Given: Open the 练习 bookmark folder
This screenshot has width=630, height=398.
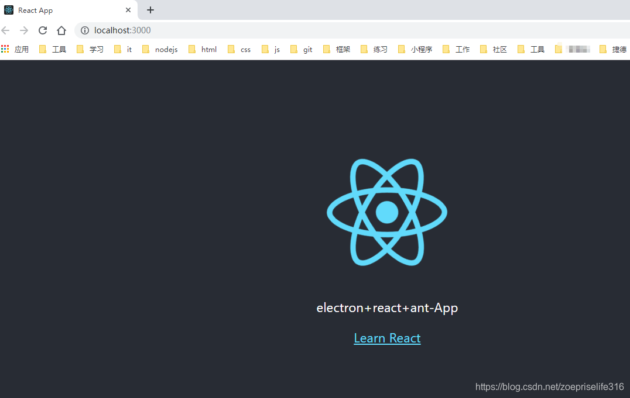Looking at the screenshot, I should [x=374, y=49].
